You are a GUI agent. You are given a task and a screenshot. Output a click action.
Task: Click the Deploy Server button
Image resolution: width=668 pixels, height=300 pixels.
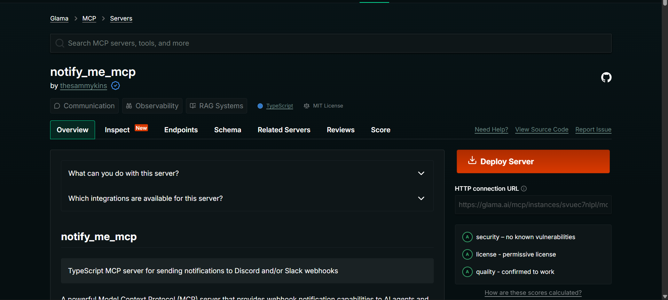533,161
